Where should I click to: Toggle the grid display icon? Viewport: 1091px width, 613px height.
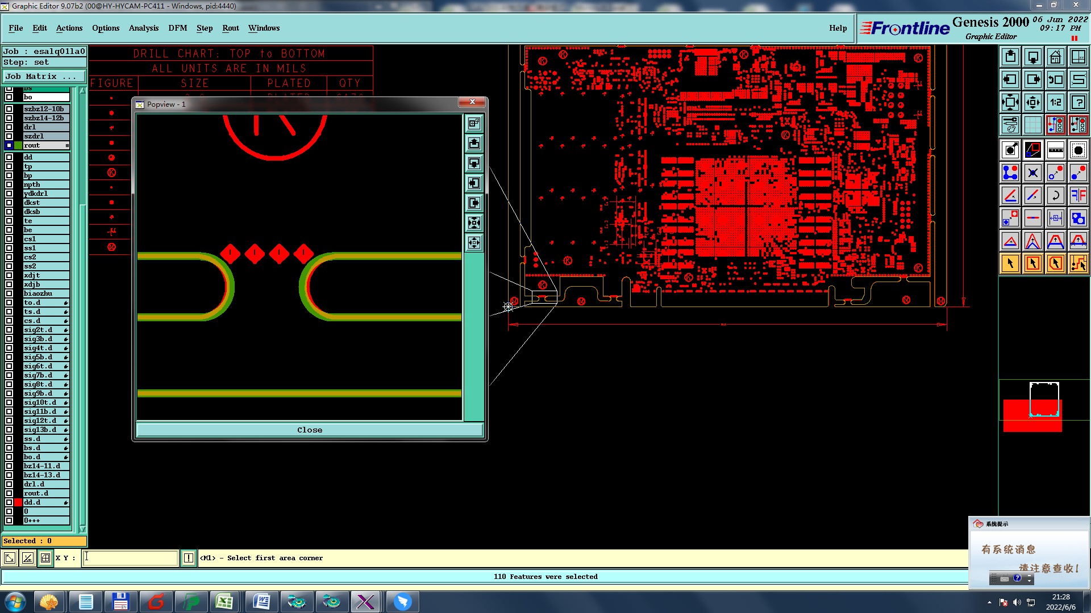(1032, 125)
